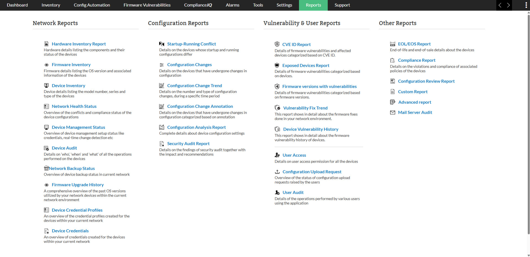The height and width of the screenshot is (257, 530).
Task: Open the Alarms tab
Action: tap(233, 5)
